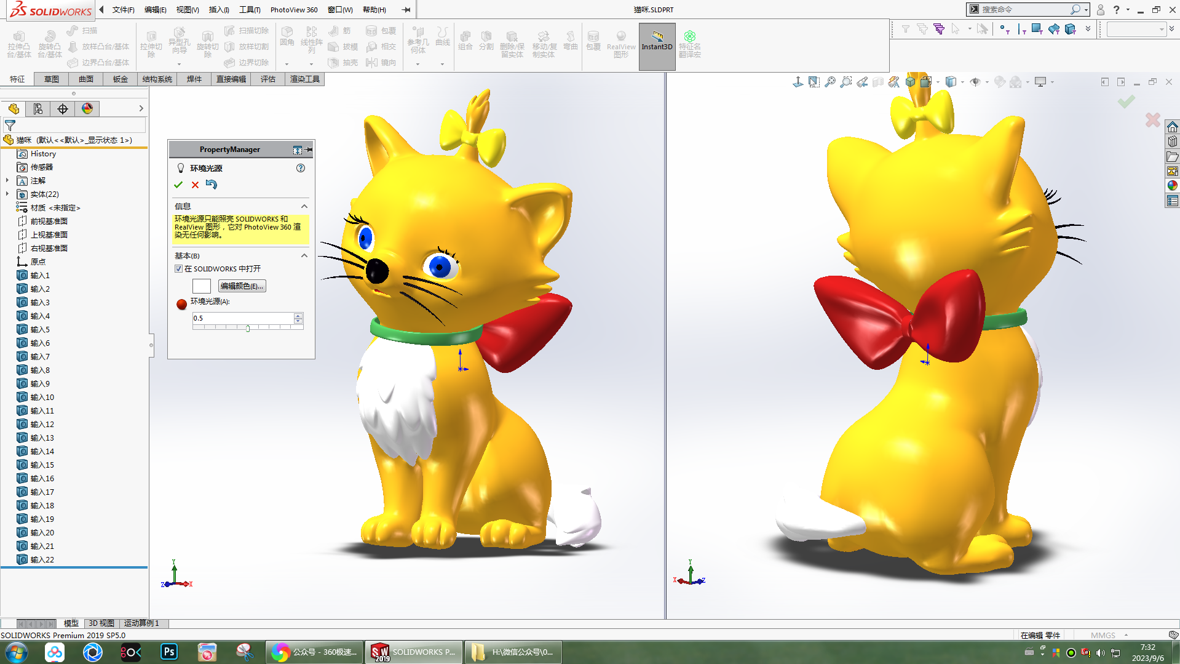This screenshot has height=664, width=1180.
Task: Open Photoshop from the taskbar
Action: click(169, 652)
